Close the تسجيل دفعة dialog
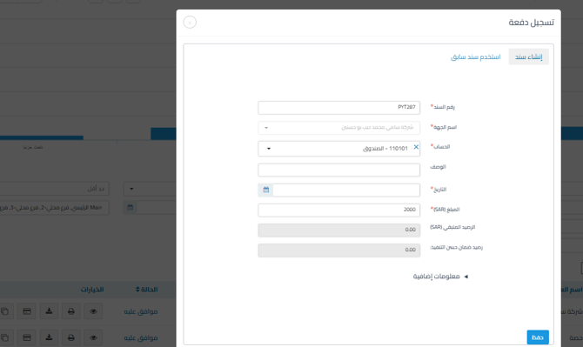The image size is (583, 347). point(190,23)
